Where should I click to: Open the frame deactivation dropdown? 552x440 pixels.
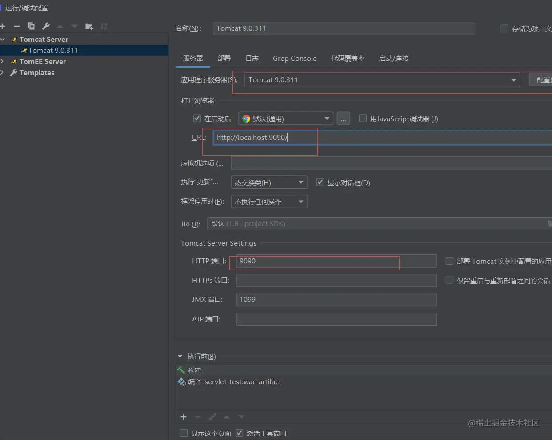[x=269, y=202]
